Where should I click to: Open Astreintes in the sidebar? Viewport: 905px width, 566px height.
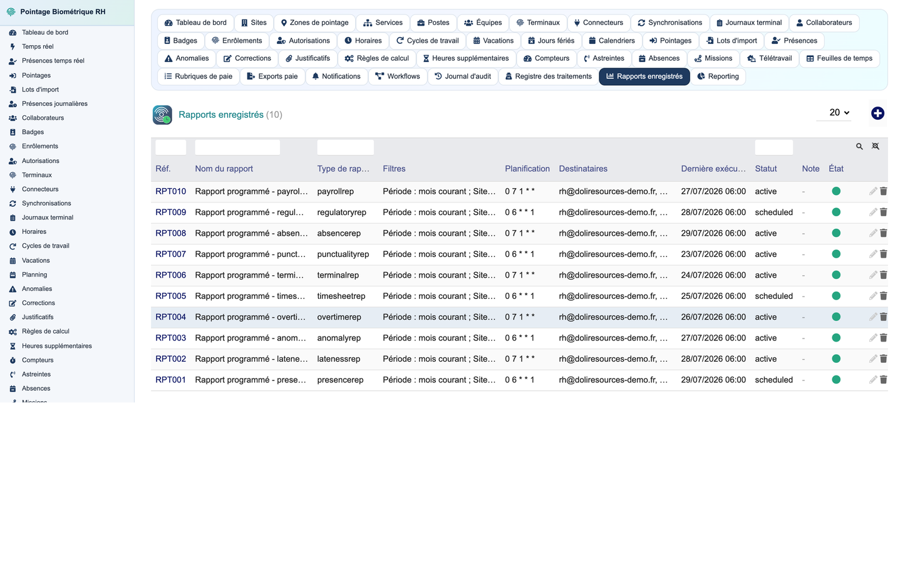[x=36, y=374]
